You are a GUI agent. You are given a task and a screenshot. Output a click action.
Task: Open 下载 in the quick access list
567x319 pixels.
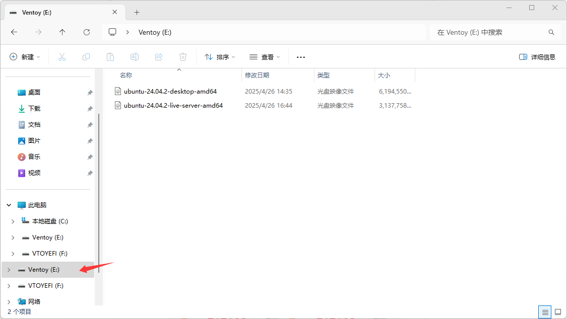34,108
